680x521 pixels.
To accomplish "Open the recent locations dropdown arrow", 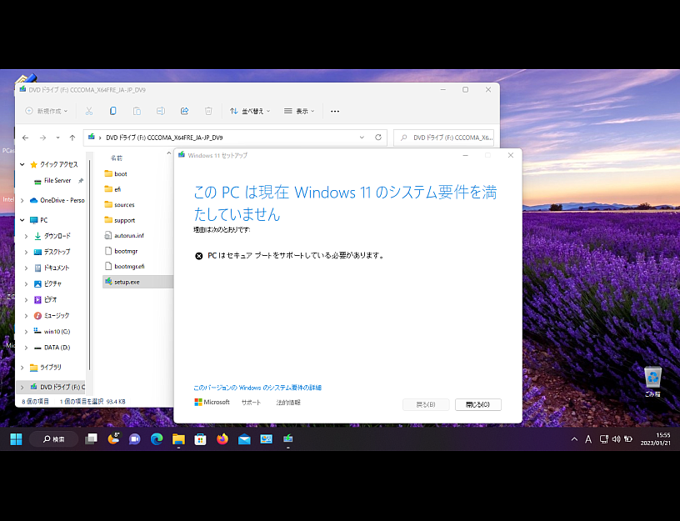I will pyautogui.click(x=57, y=138).
